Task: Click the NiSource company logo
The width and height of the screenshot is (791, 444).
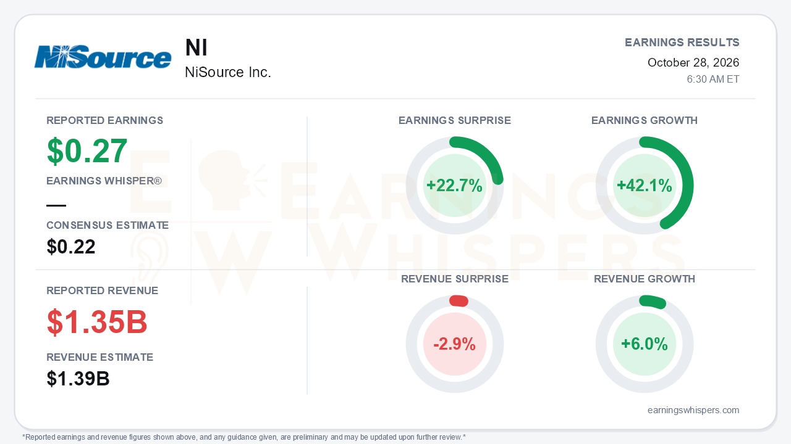Action: point(103,57)
